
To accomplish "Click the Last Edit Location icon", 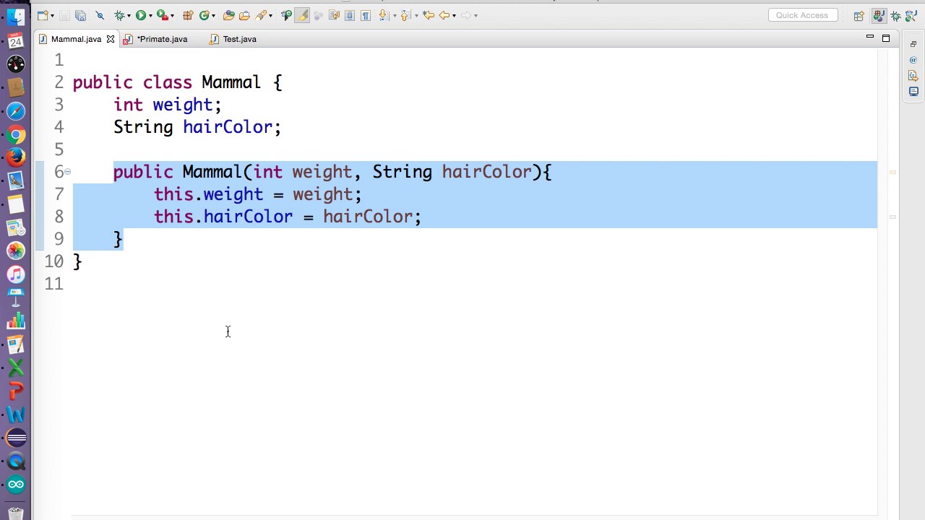I will coord(429,15).
